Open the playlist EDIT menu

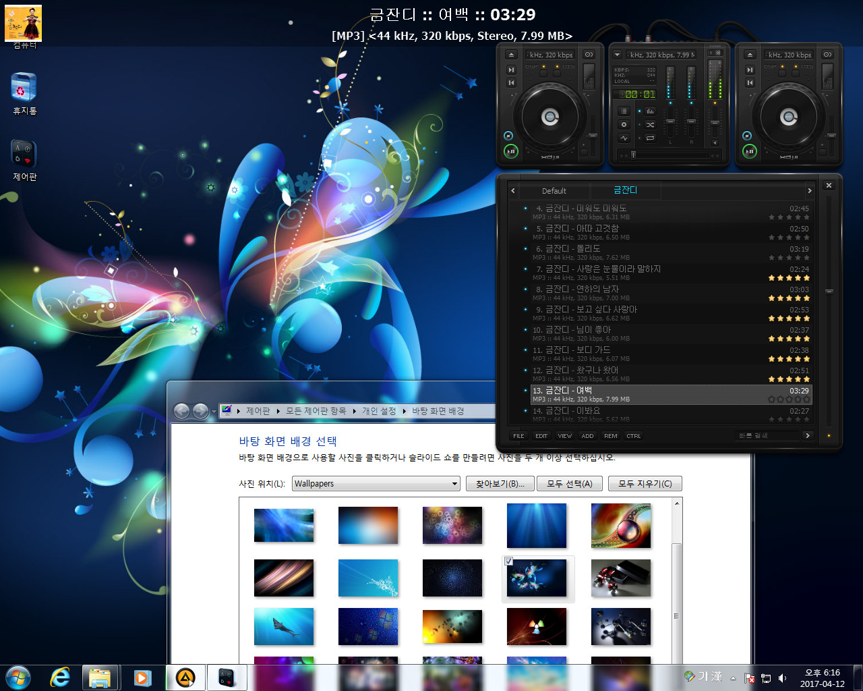coord(541,436)
